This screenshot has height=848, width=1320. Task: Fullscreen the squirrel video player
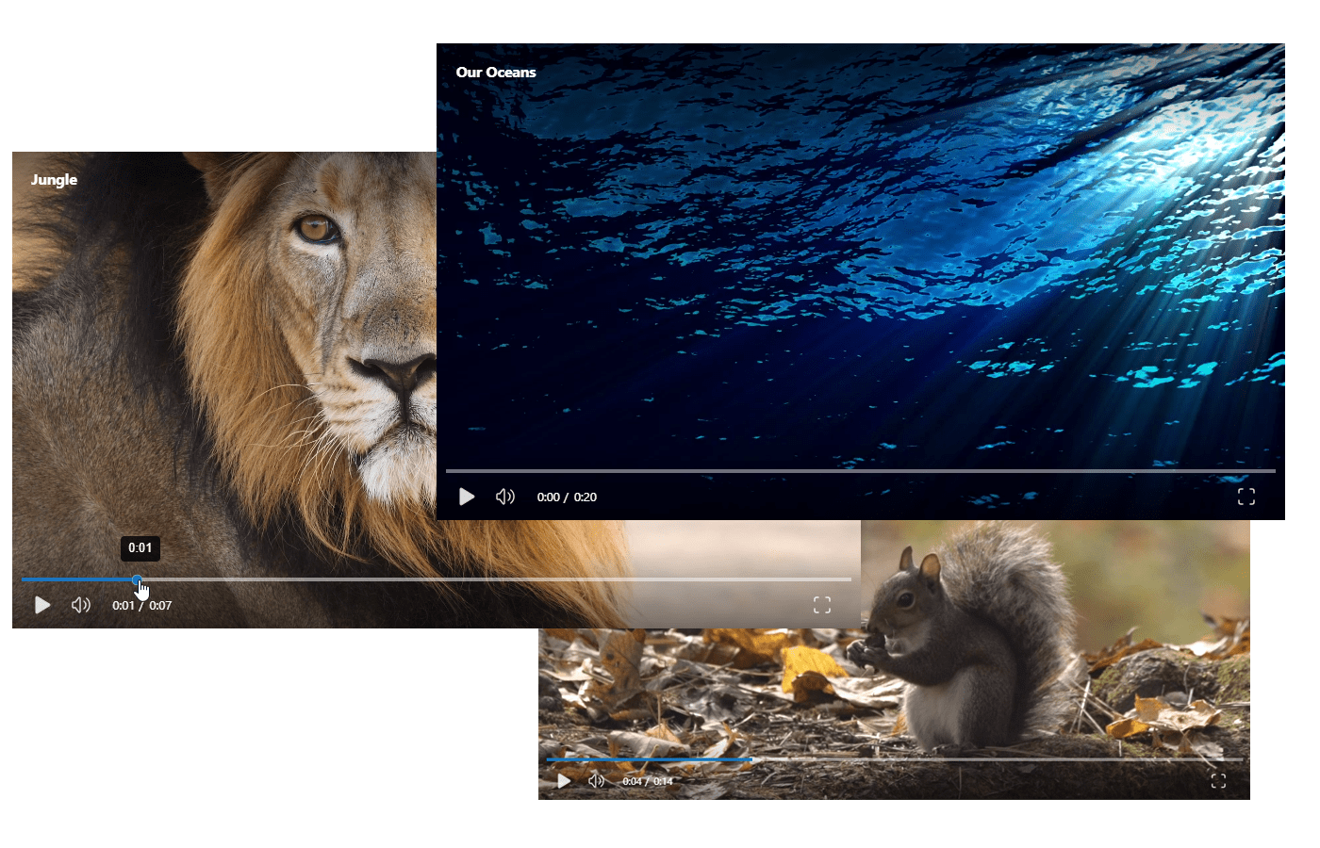point(1219,780)
